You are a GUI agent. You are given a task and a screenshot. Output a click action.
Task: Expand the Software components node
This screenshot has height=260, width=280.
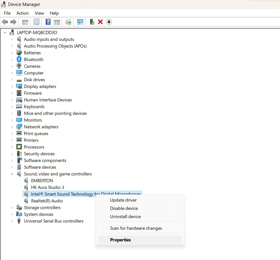click(x=12, y=160)
